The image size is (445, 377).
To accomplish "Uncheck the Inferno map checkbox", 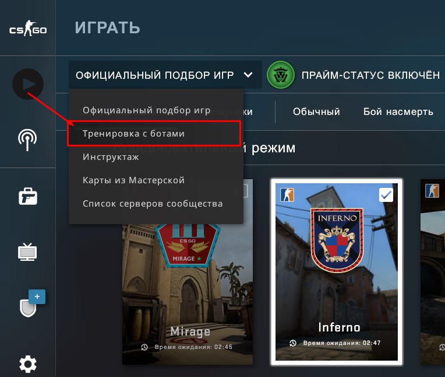I will coord(386,195).
